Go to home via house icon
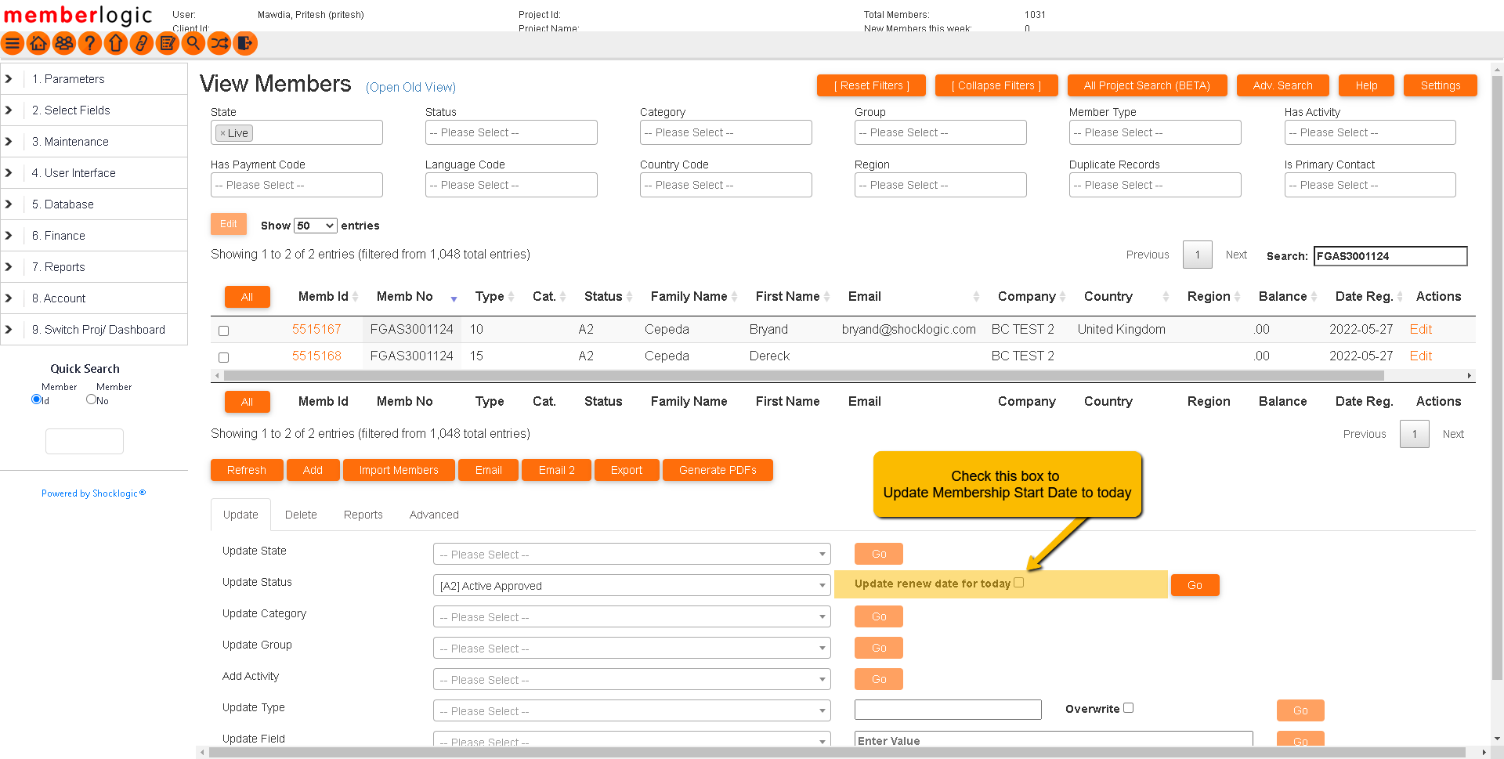This screenshot has height=759, width=1504. pyautogui.click(x=38, y=44)
